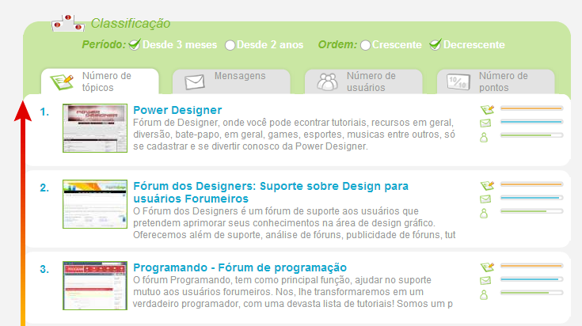Click the Ordem: label
Viewport: 582px width, 326px height.
(x=337, y=45)
